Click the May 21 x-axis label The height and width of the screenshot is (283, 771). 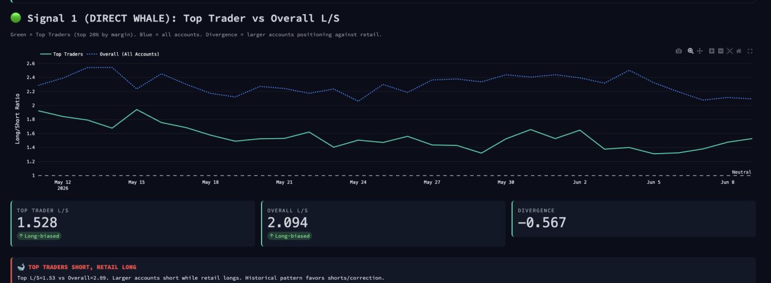284,182
